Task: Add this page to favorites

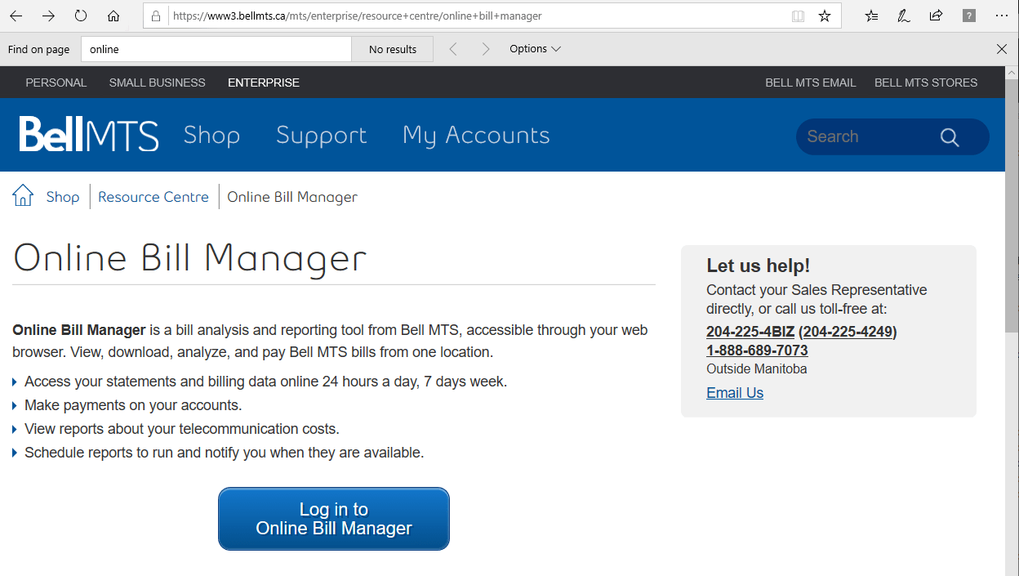Action: pos(825,15)
